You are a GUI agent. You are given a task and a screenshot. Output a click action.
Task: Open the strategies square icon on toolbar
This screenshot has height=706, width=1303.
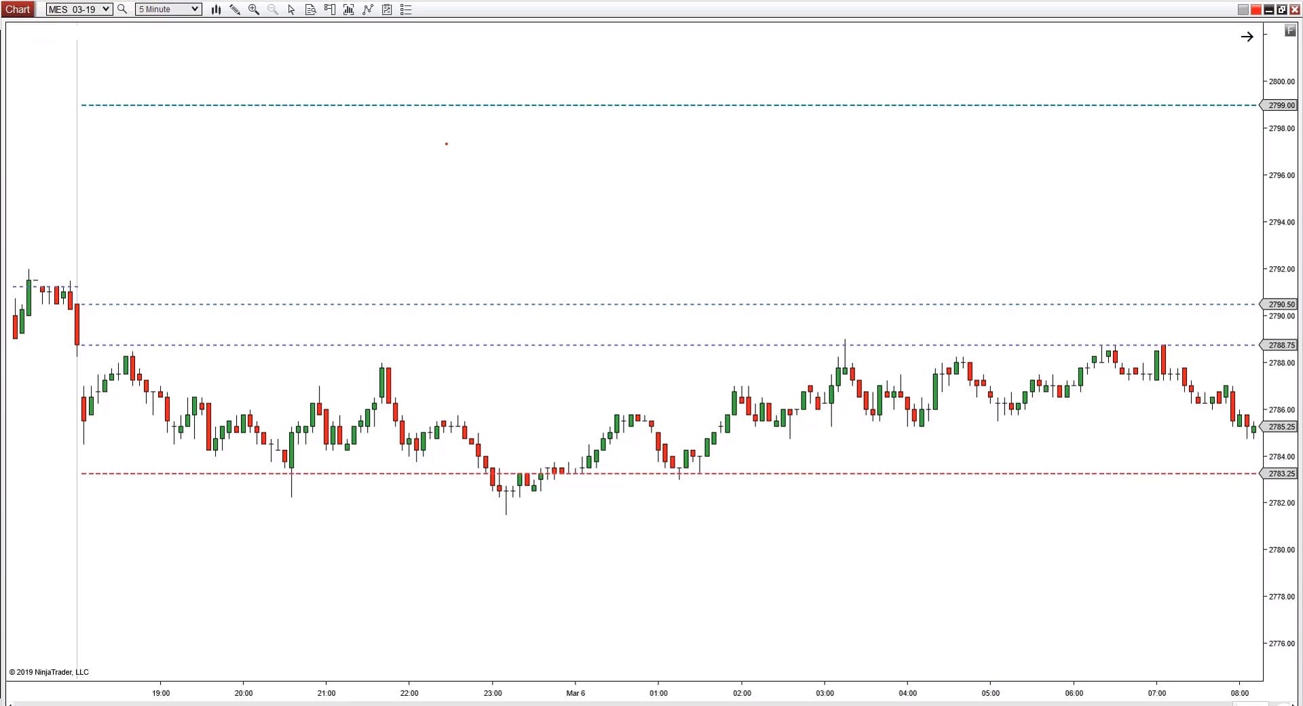coord(387,10)
